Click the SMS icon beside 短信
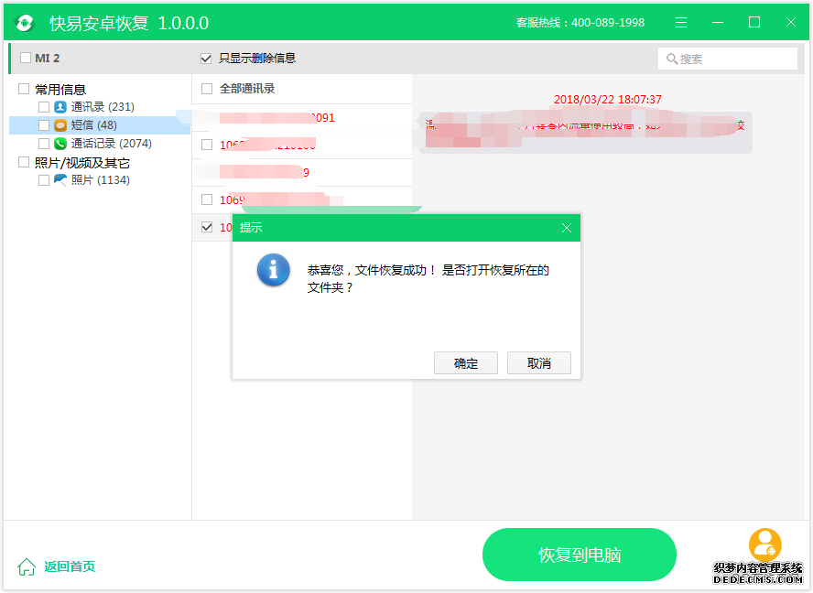This screenshot has width=813, height=593. pyautogui.click(x=60, y=125)
